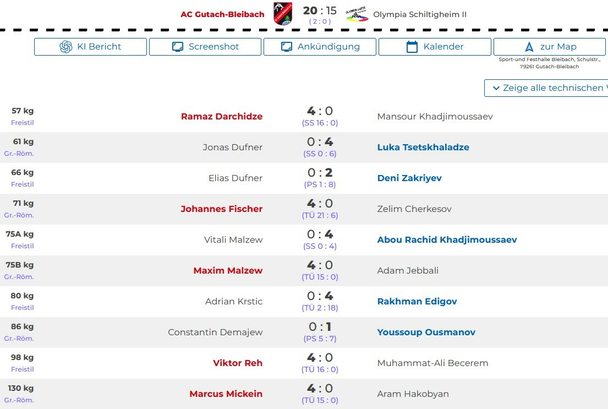Open wrestler Ramaz Darchidze profile
608x409 pixels.
pyautogui.click(x=222, y=116)
